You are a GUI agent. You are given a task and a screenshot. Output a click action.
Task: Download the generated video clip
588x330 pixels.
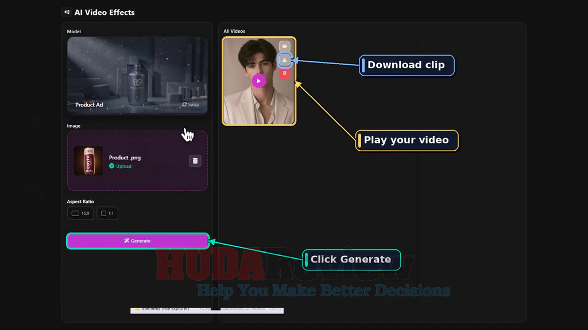285,60
